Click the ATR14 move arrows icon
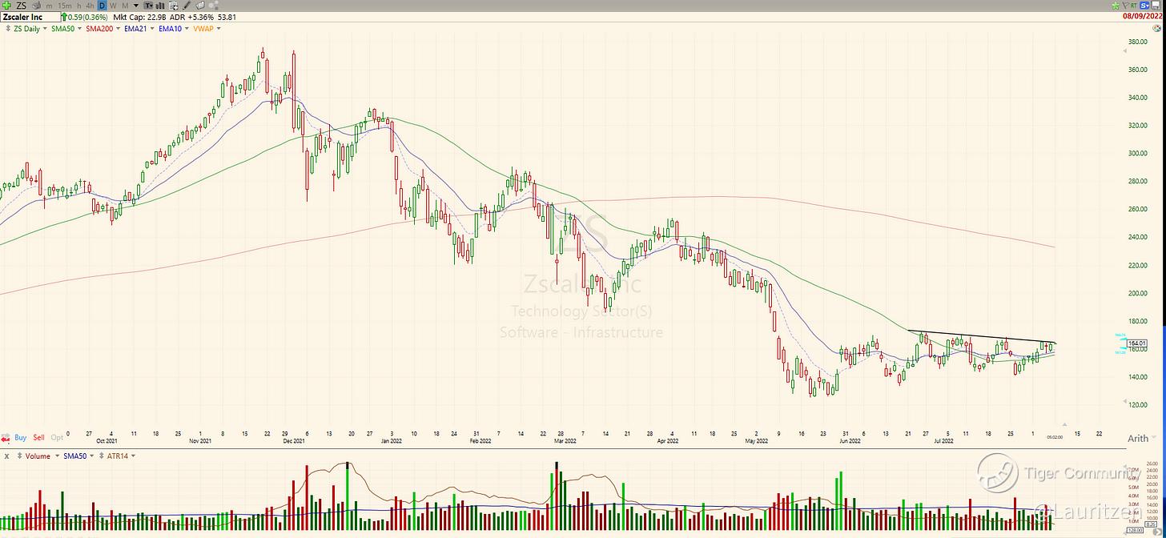1166x538 pixels. click(x=101, y=456)
